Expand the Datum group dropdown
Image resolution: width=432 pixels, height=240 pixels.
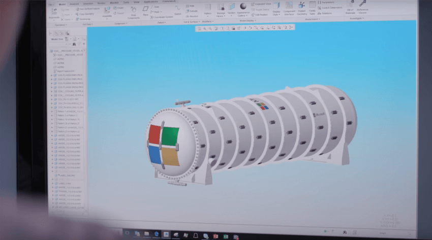tap(162, 22)
